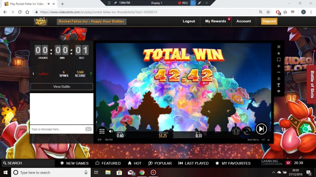Open the screen recorder taskbar icon
This screenshot has width=316, height=177.
pos(153,172)
